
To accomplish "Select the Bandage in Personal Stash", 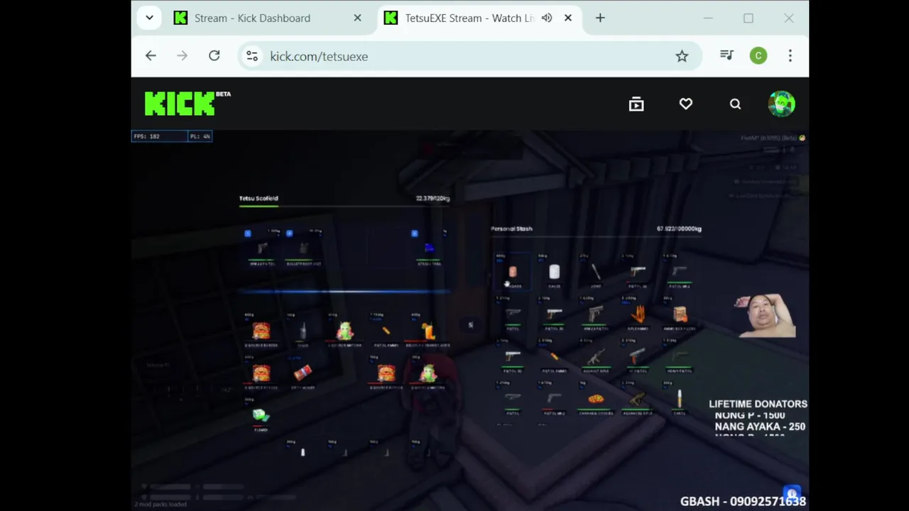I will point(513,273).
